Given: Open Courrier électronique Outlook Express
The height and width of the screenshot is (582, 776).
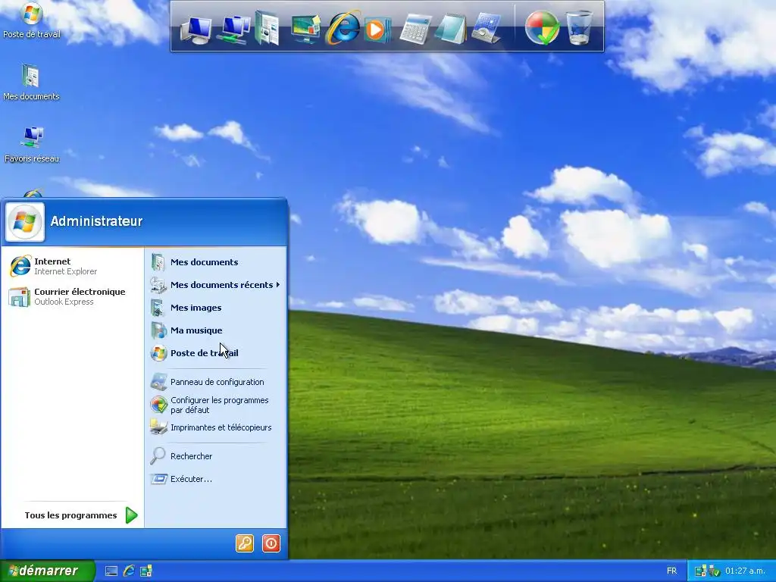Looking at the screenshot, I should pyautogui.click(x=73, y=296).
